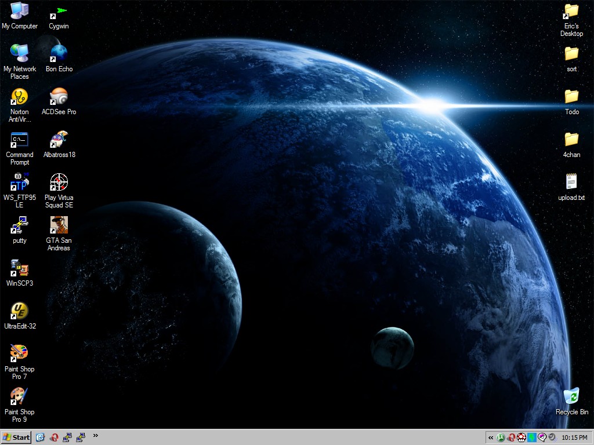Select the Paint Shop Pro 9 shortcut
This screenshot has width=594, height=445.
(19, 405)
